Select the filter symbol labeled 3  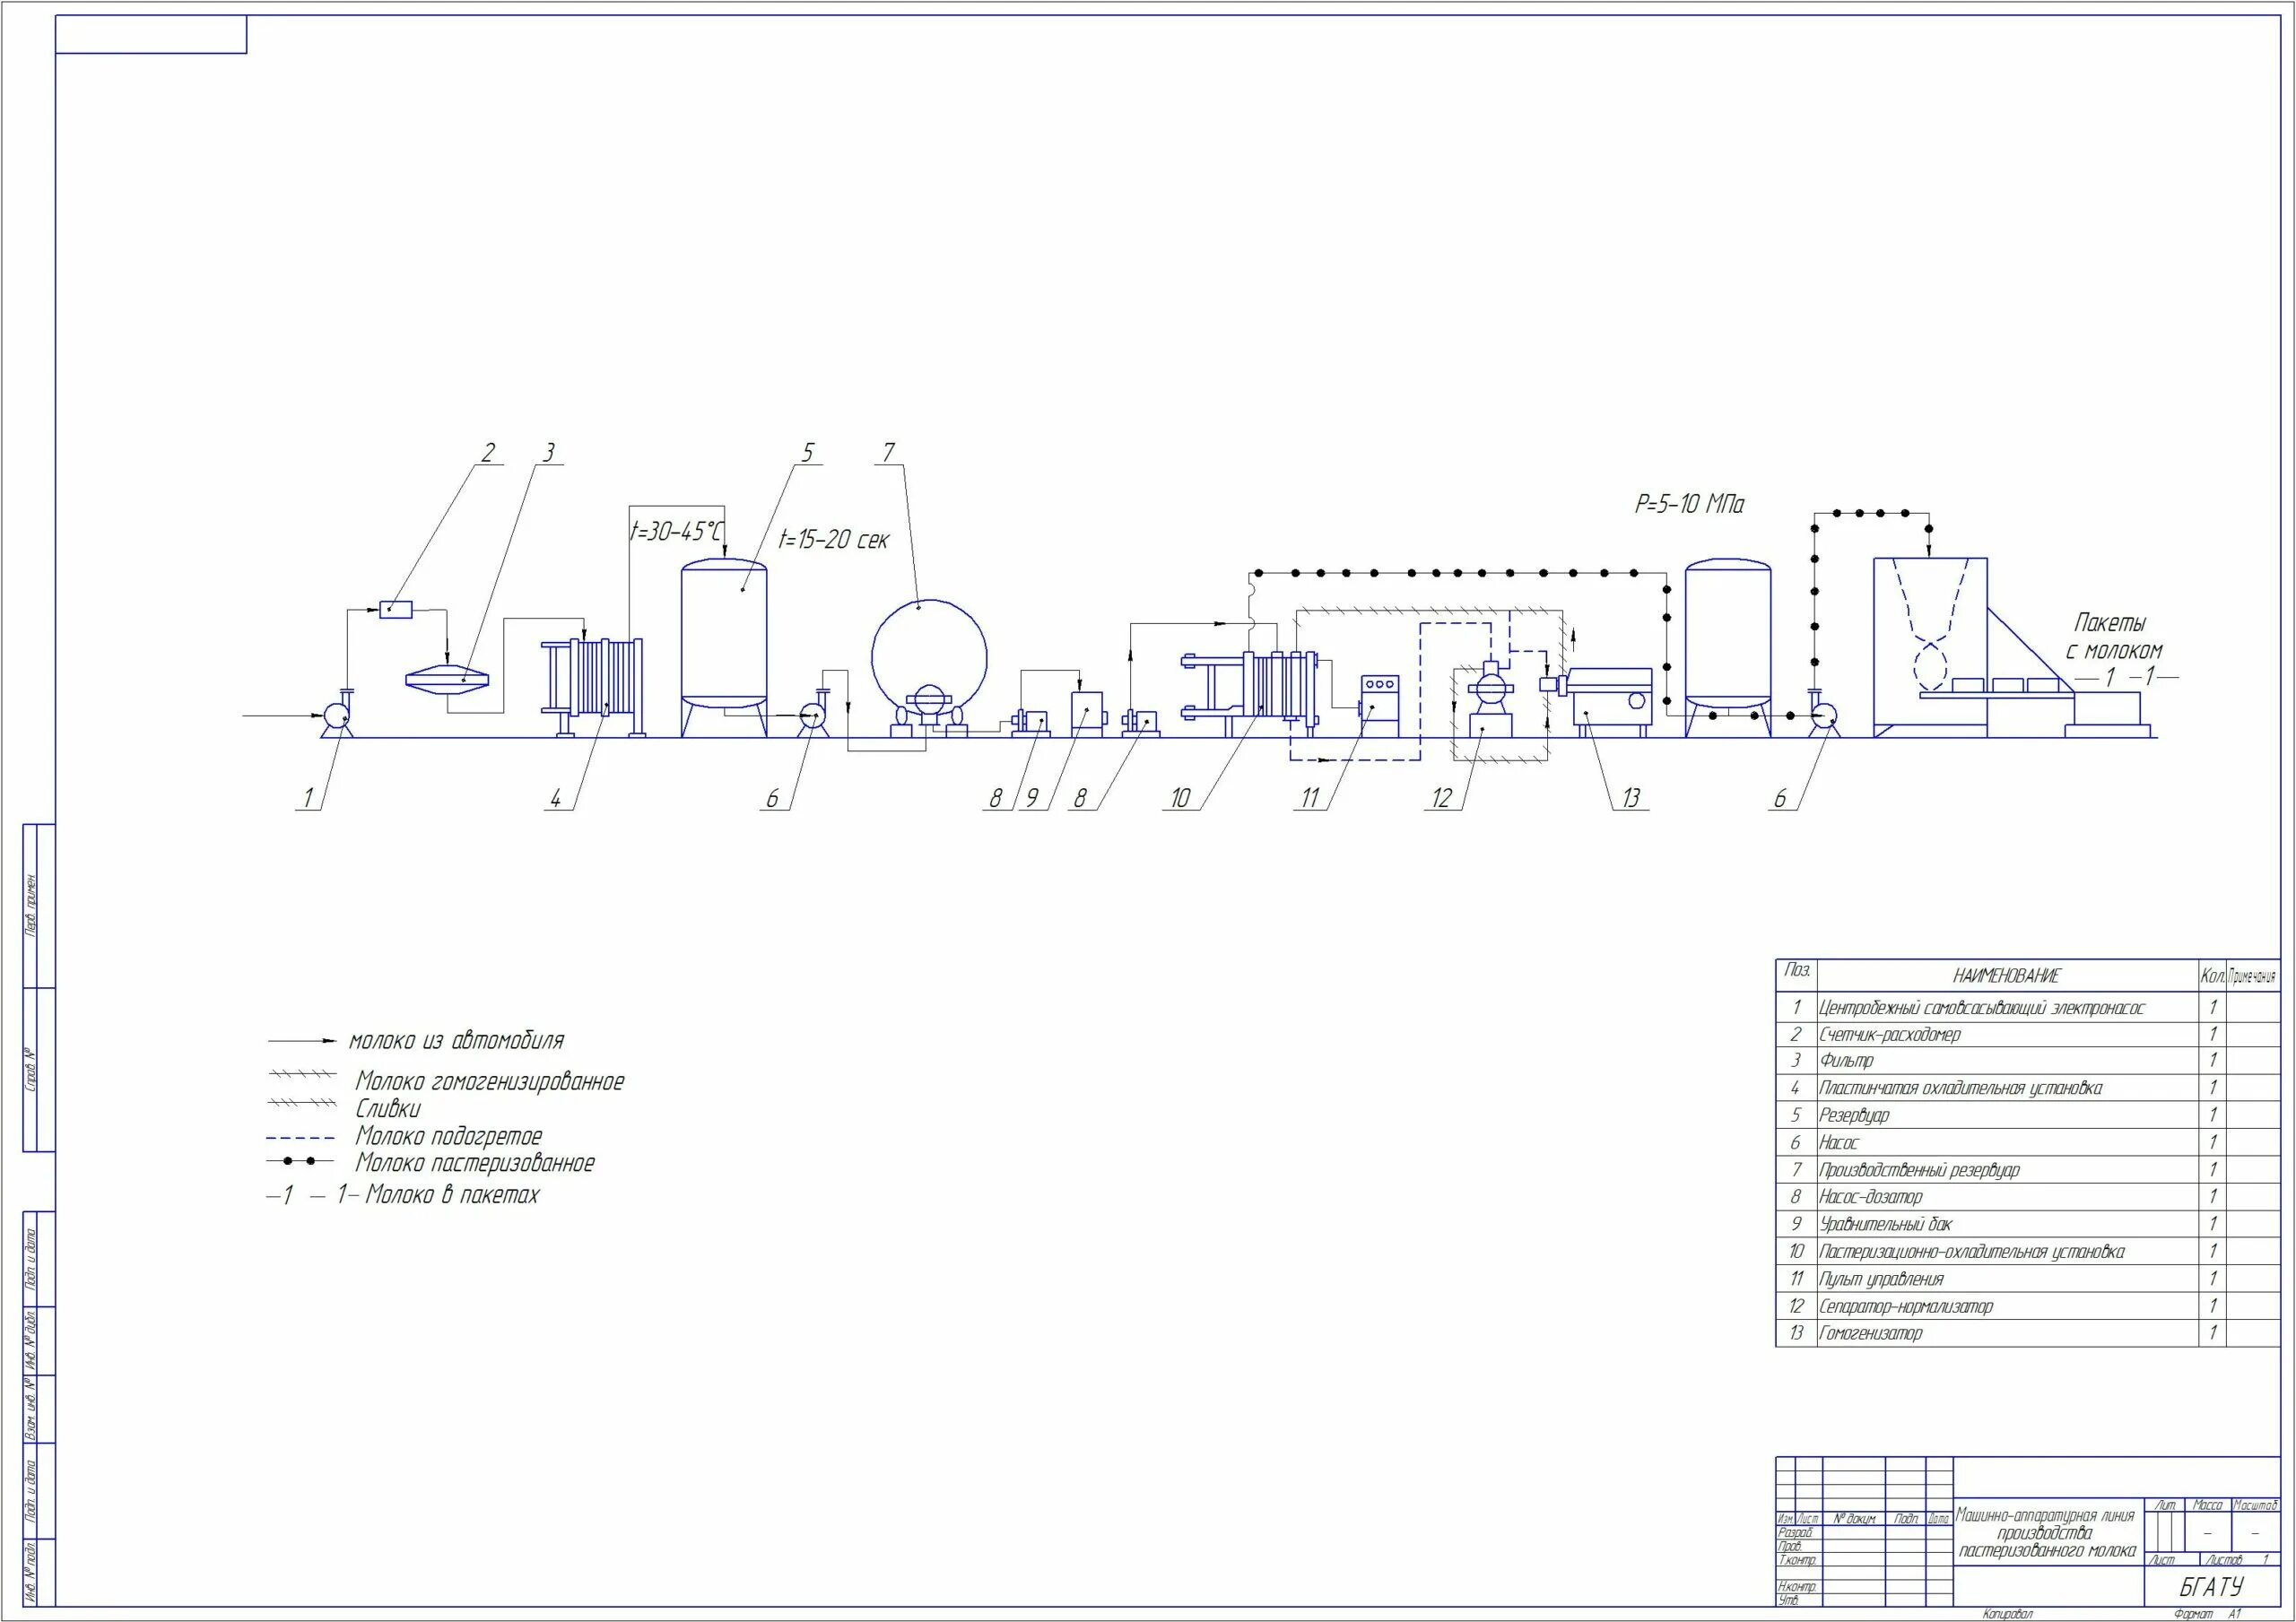coord(447,679)
